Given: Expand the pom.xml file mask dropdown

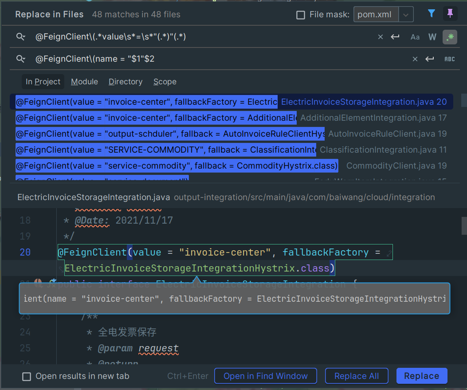Looking at the screenshot, I should pyautogui.click(x=406, y=15).
